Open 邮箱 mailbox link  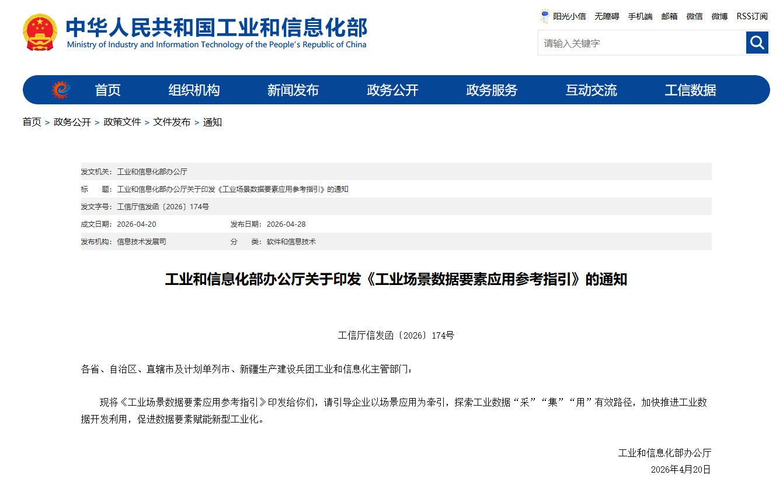(669, 16)
